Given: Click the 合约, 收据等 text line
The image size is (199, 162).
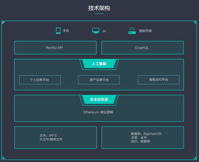Looking at the screenshot, I should pyautogui.click(x=140, y=141).
